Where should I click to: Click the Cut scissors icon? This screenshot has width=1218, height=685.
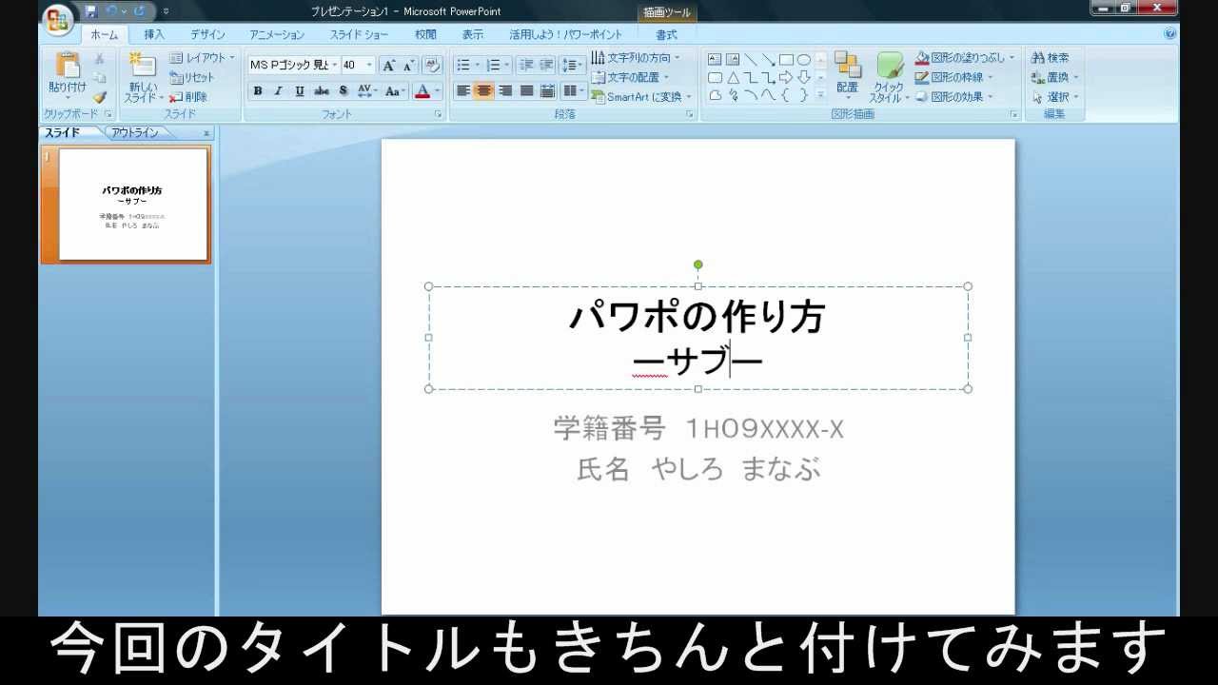click(x=99, y=59)
